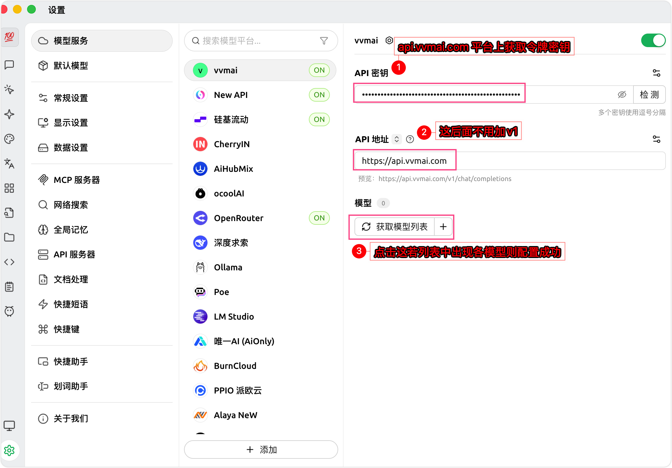Open 默认模型 settings section

pyautogui.click(x=102, y=66)
